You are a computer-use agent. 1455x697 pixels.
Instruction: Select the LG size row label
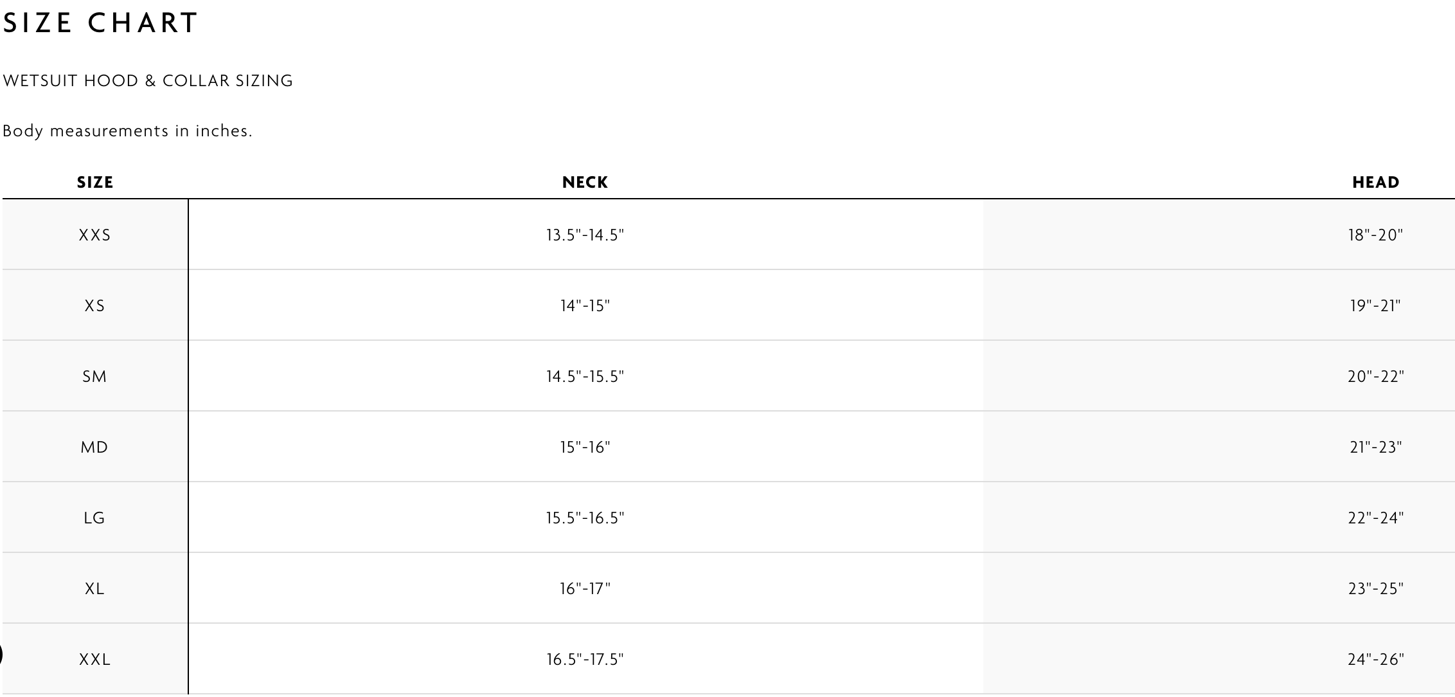(95, 518)
